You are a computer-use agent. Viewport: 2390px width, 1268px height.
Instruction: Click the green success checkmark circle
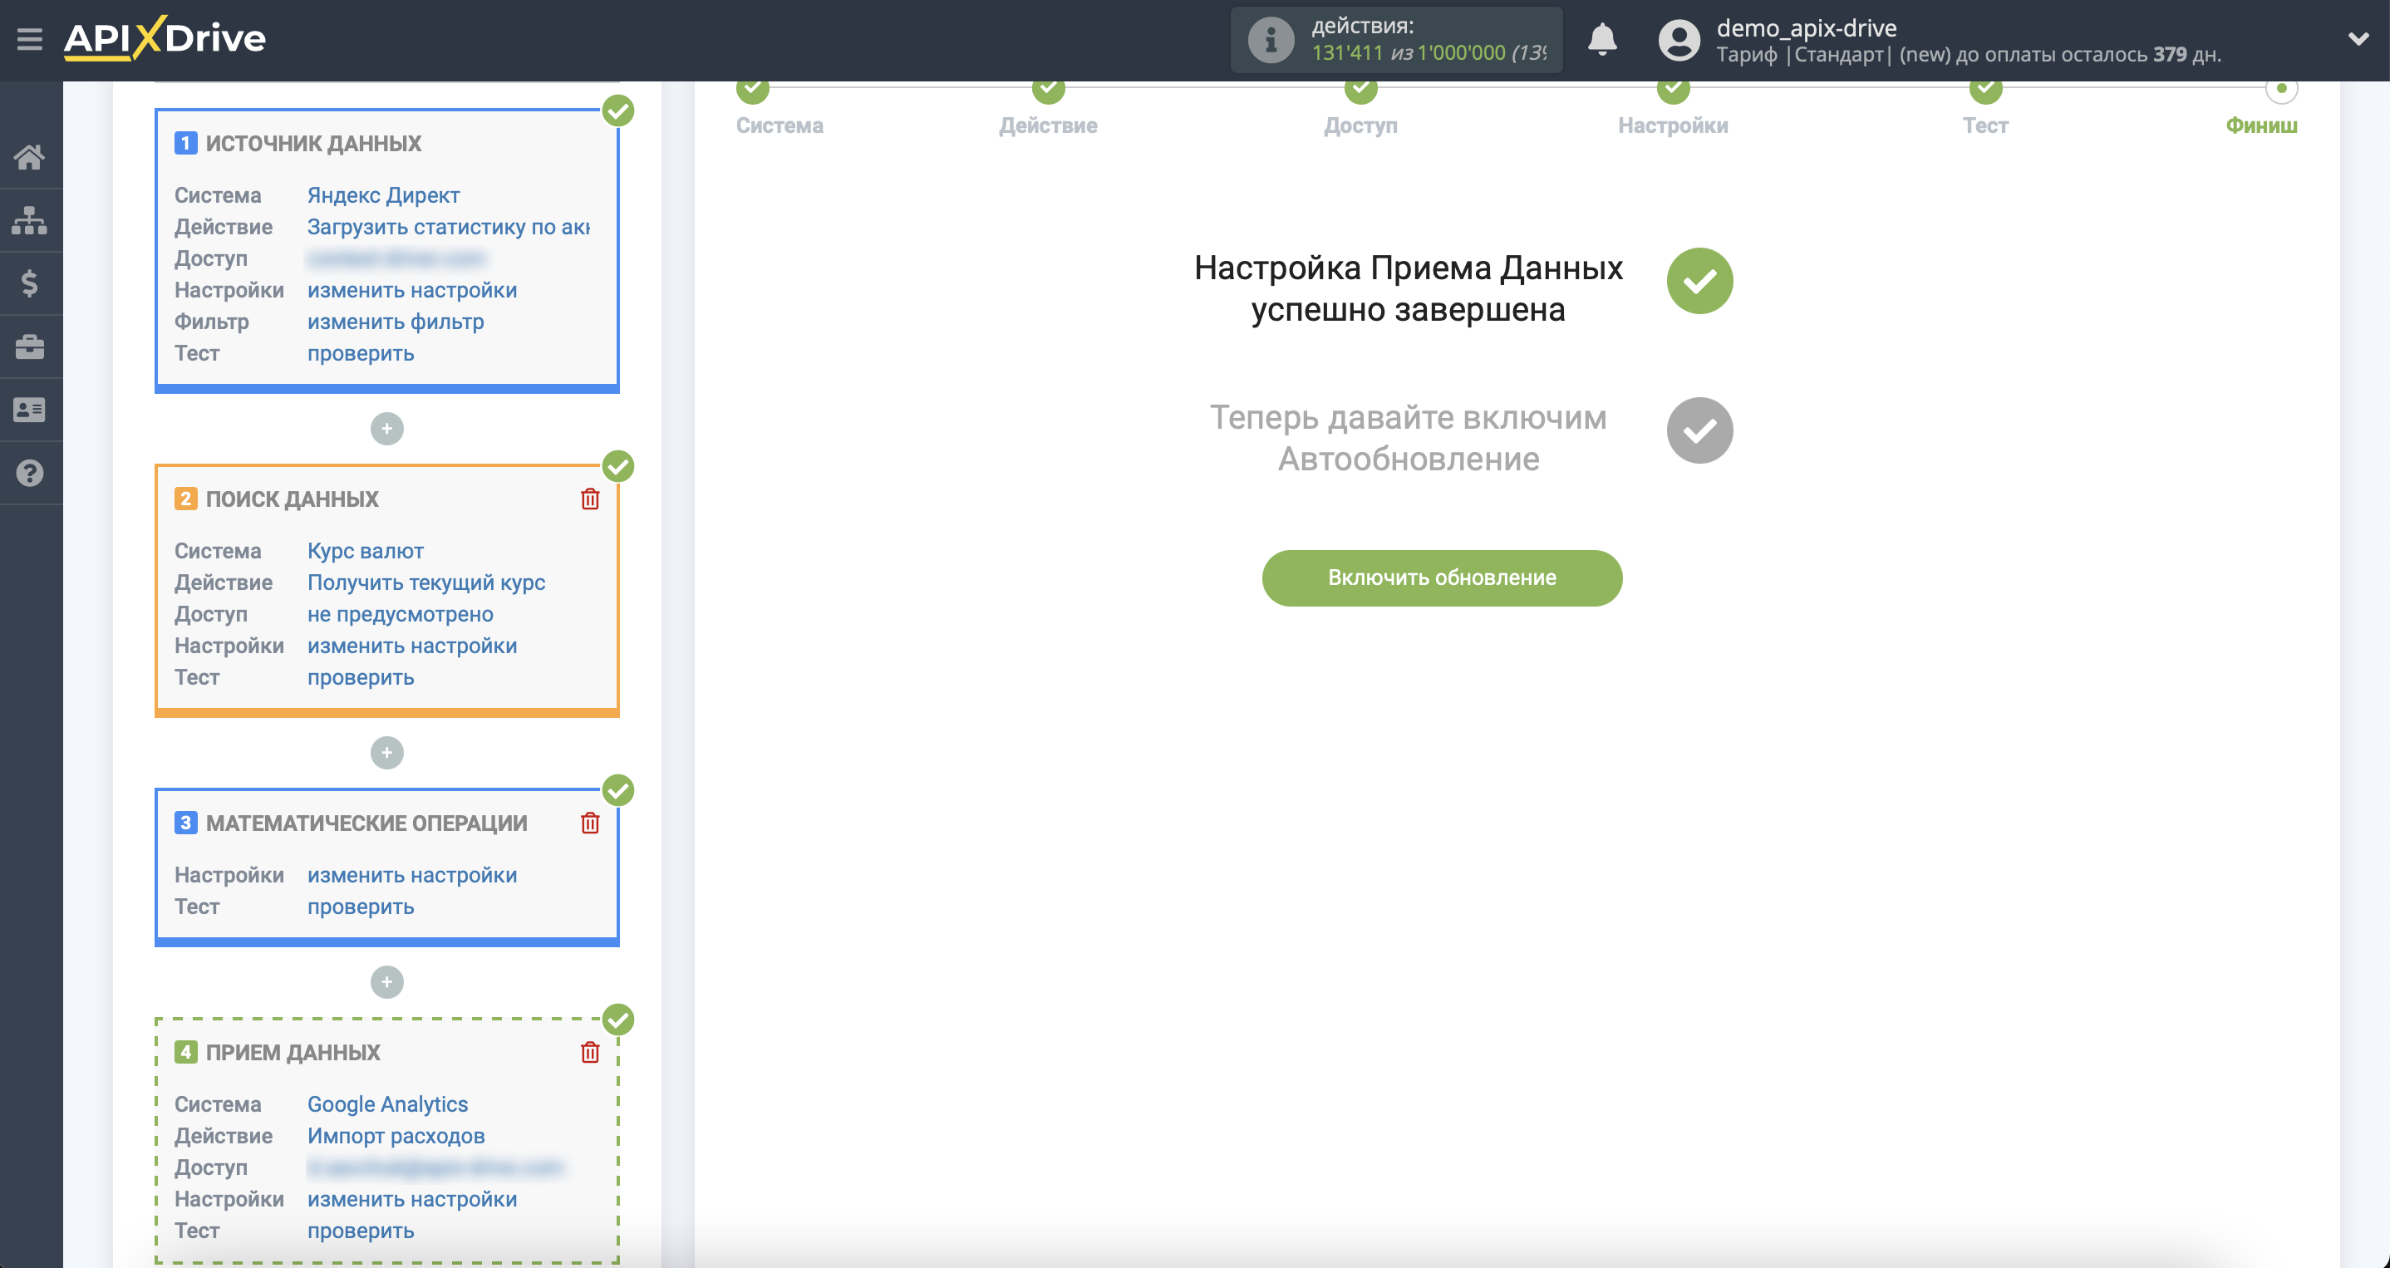(1699, 281)
